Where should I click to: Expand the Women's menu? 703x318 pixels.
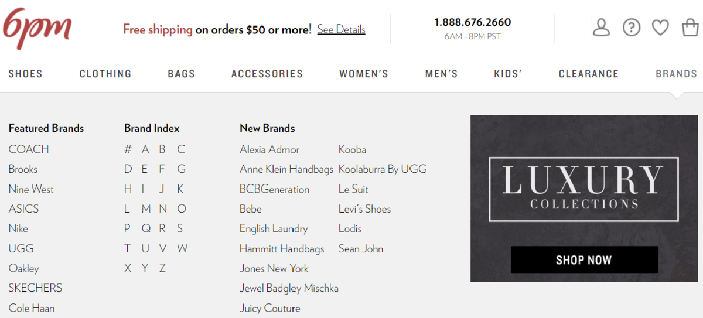[x=364, y=74]
